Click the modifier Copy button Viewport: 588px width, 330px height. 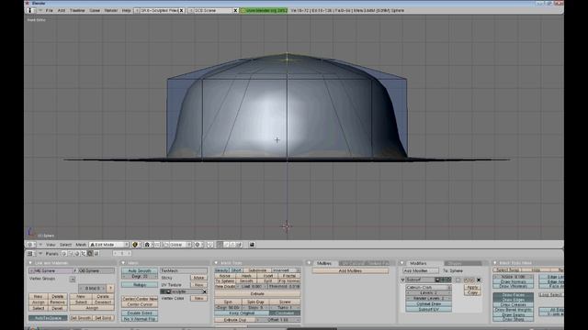click(x=472, y=292)
